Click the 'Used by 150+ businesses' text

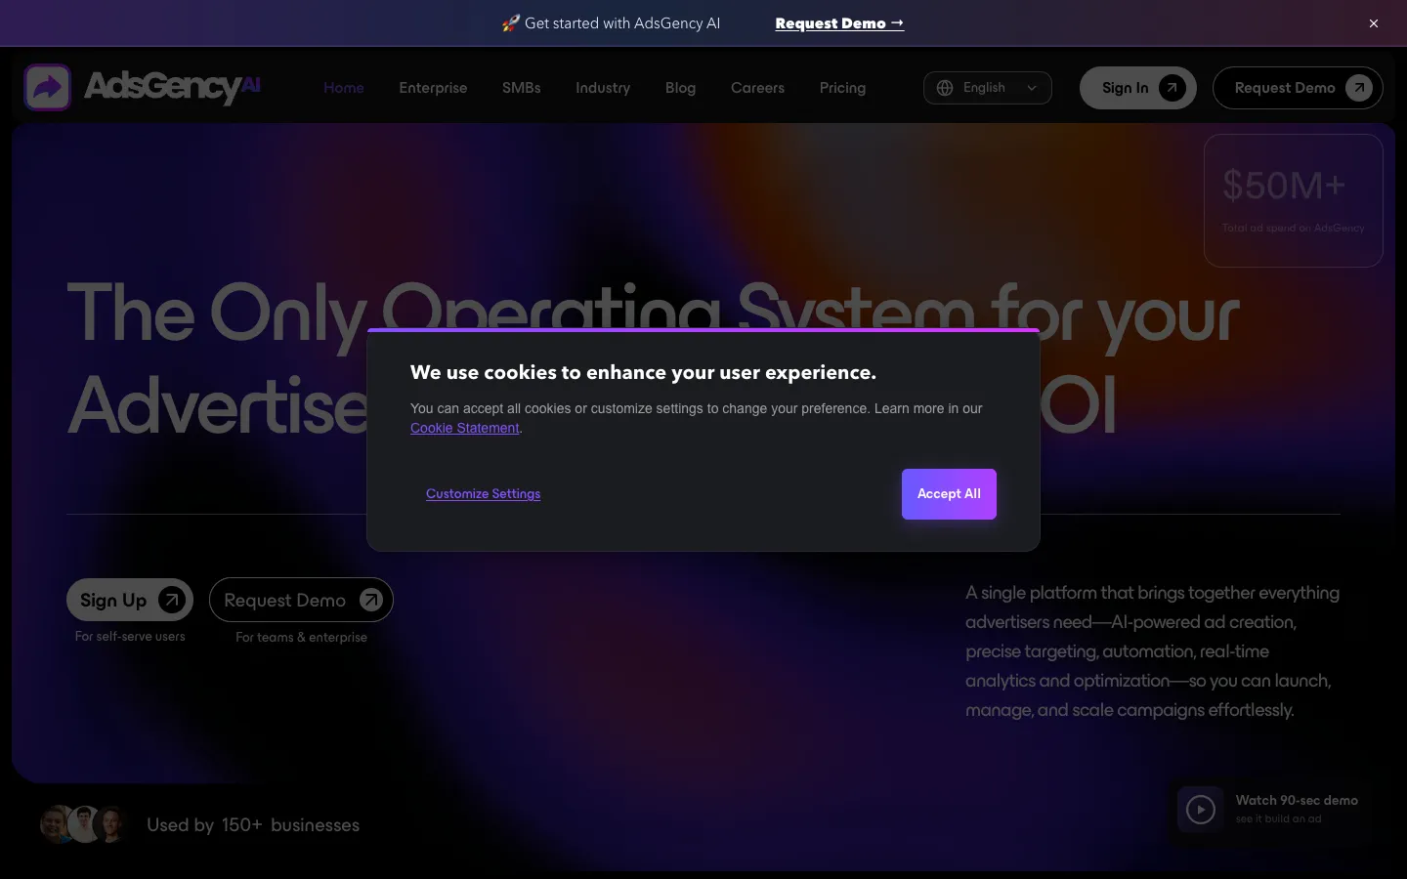tap(253, 825)
